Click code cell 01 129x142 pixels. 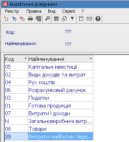click(16, 106)
